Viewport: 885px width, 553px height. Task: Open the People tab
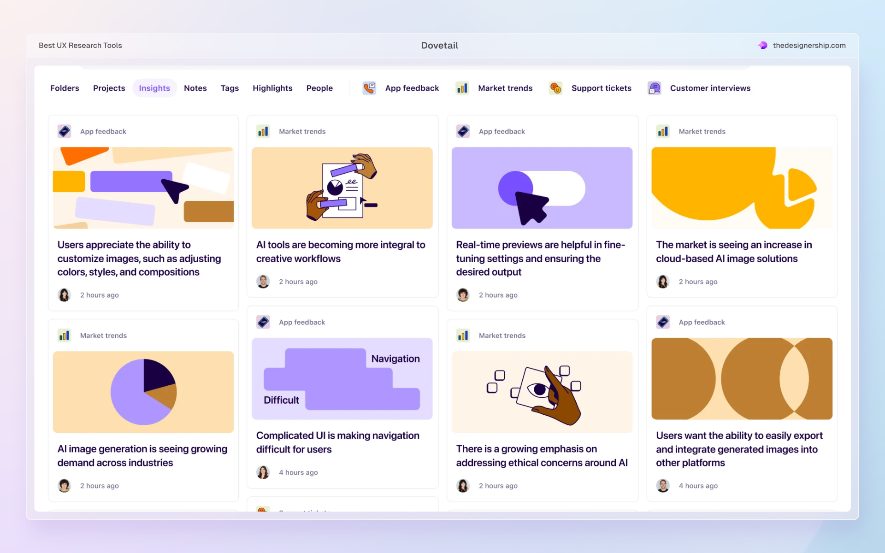click(319, 88)
